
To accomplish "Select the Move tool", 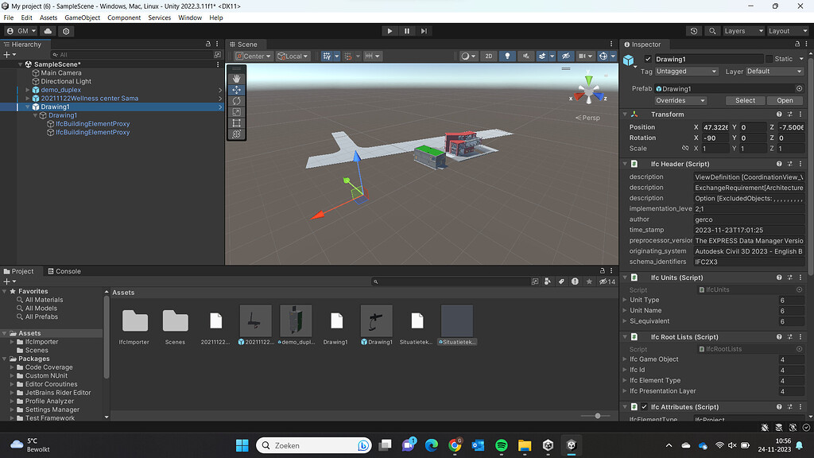I will point(235,90).
